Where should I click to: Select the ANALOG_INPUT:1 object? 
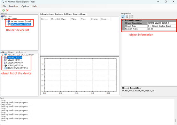pyautogui.click(x=14, y=60)
